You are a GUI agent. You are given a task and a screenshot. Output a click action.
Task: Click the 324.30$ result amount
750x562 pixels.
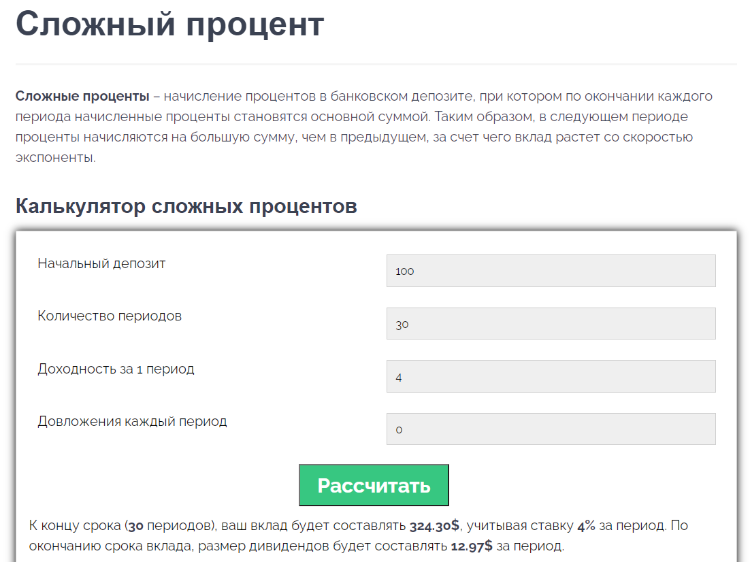[x=434, y=526]
